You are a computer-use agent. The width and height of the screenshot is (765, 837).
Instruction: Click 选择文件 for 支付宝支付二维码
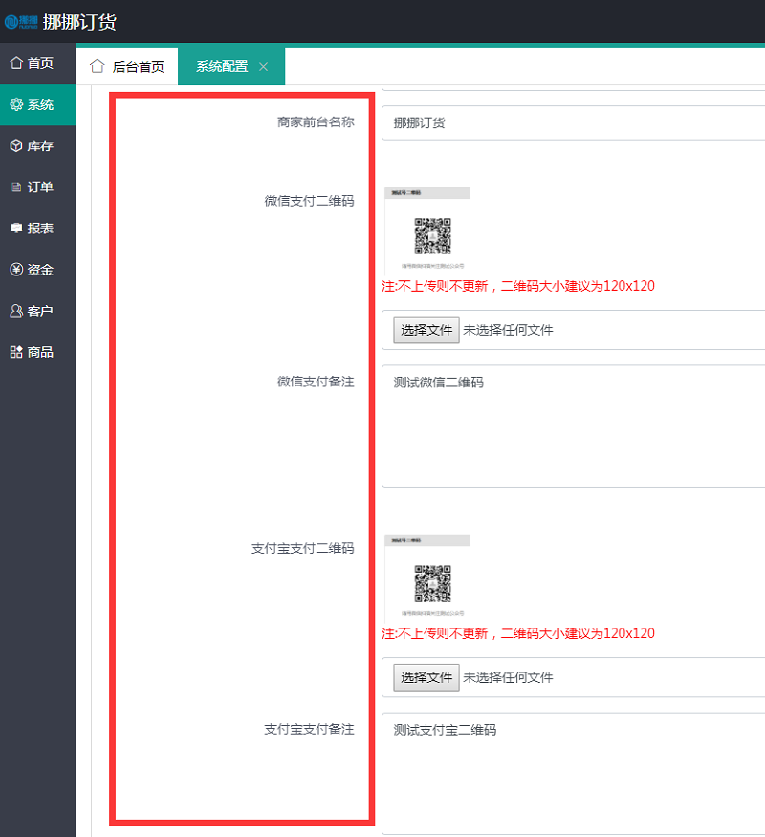click(426, 677)
